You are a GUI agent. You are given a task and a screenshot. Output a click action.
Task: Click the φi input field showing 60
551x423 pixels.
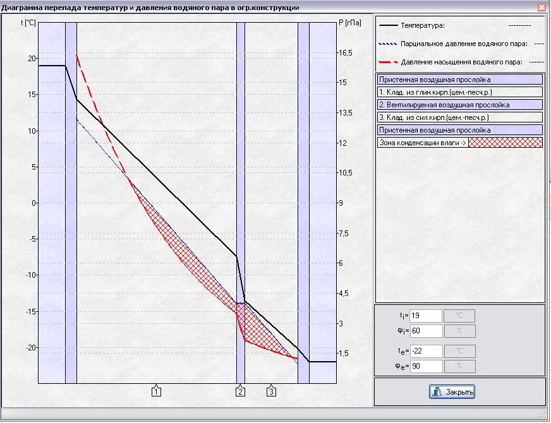point(426,331)
